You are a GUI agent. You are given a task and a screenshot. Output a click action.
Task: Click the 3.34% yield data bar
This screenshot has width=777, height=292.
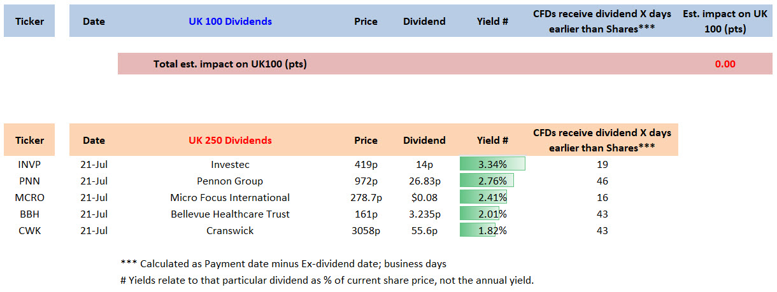pyautogui.click(x=492, y=164)
